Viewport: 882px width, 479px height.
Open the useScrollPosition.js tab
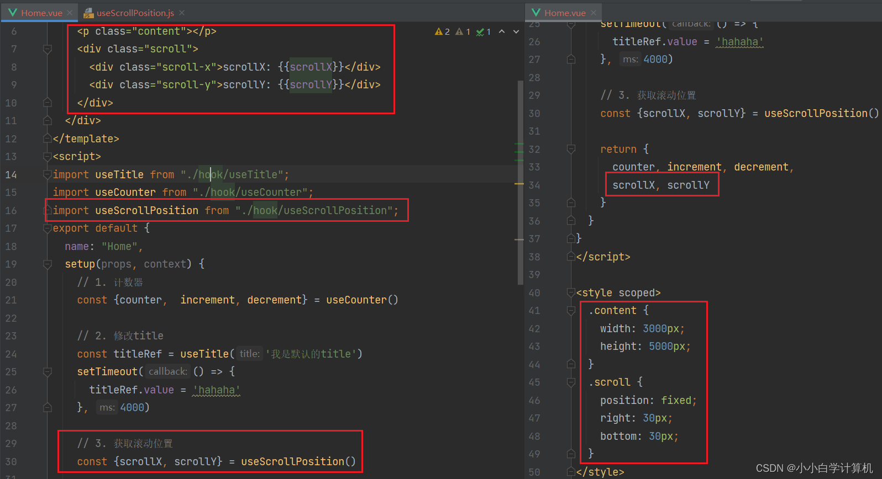(x=135, y=13)
